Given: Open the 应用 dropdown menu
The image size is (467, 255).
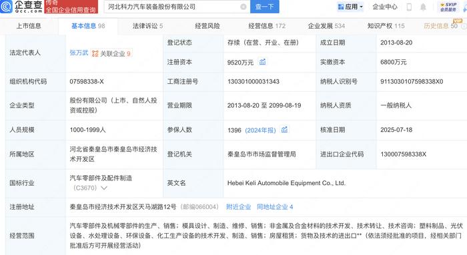Looking at the screenshot, I should (x=350, y=7).
